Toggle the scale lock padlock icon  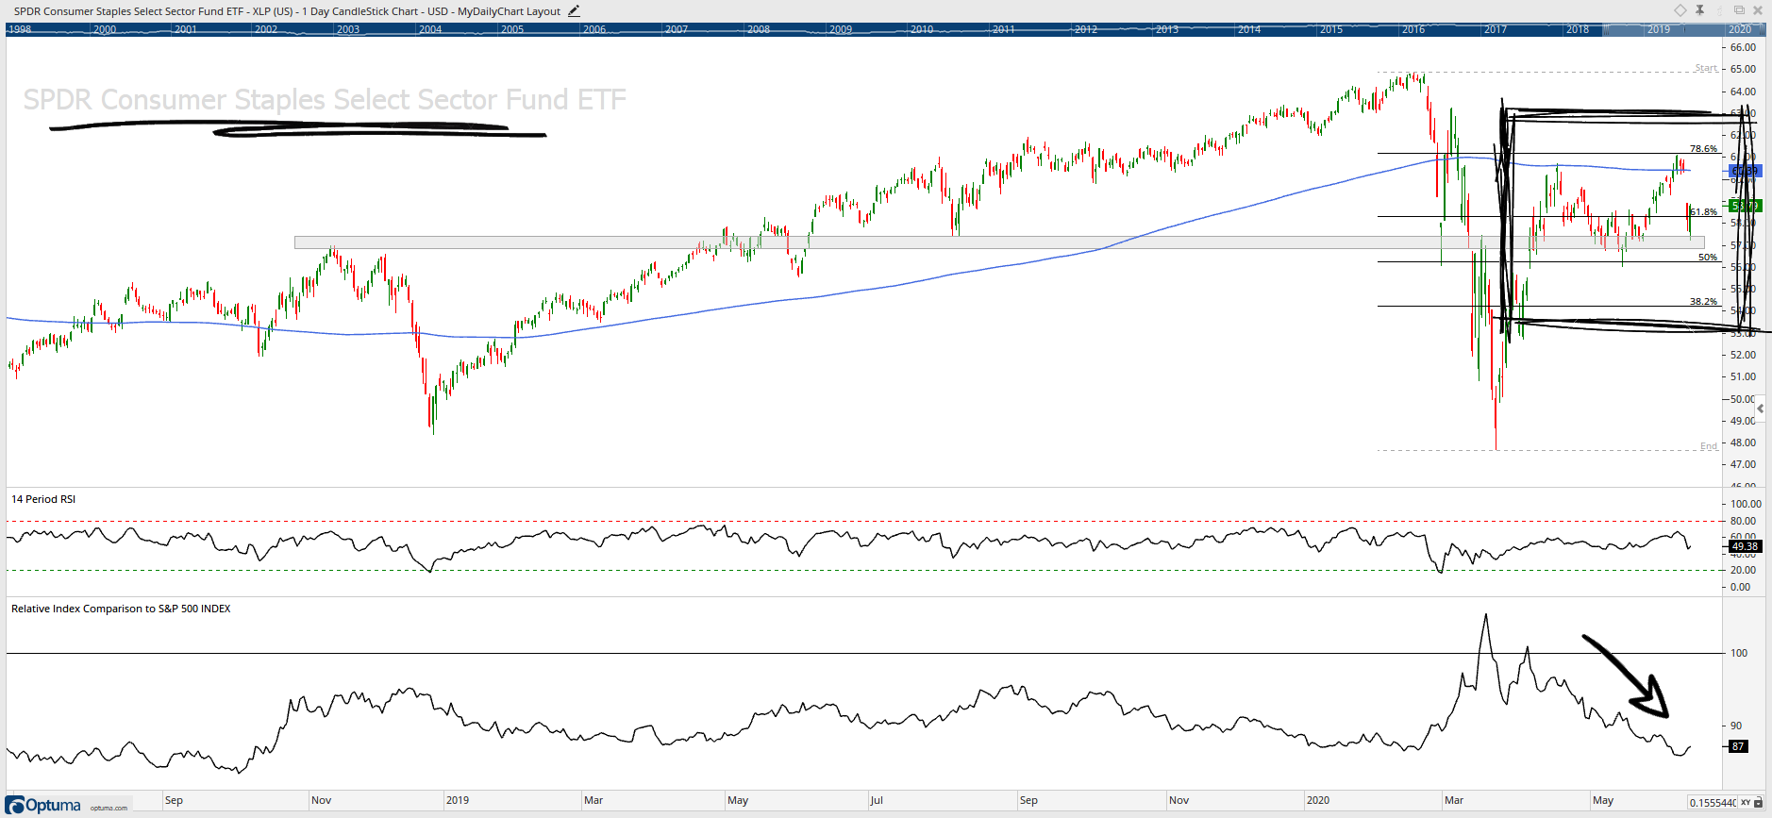click(x=1759, y=803)
